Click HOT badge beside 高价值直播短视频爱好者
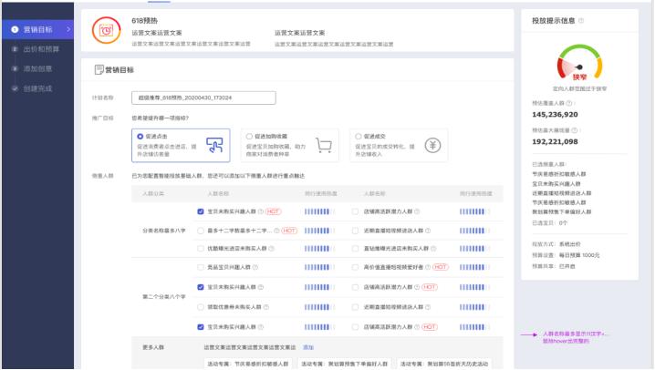The image size is (655, 370). click(x=441, y=267)
